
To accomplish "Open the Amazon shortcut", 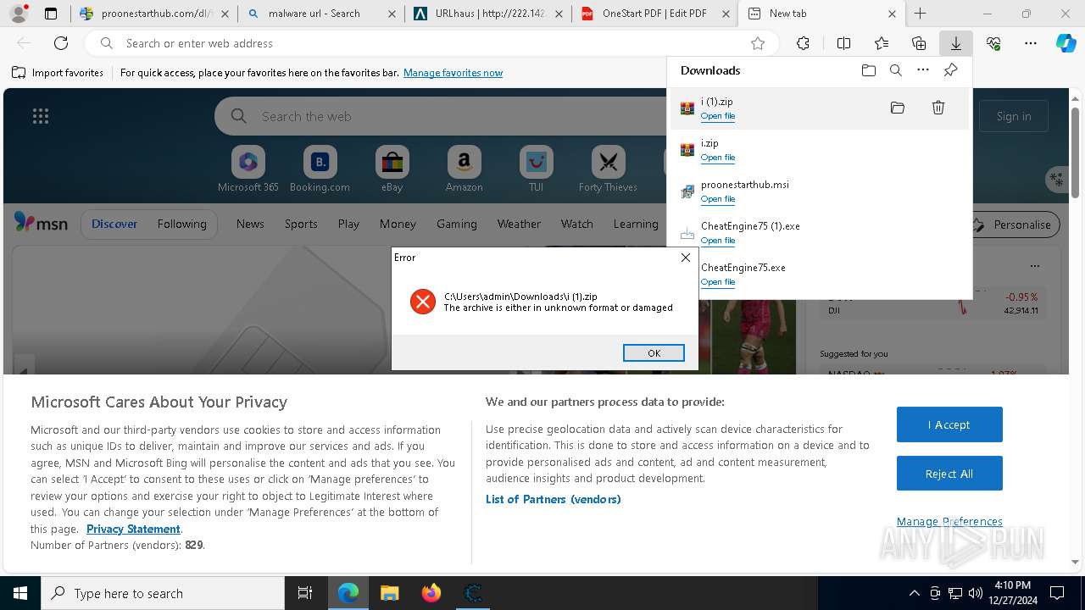I will click(x=464, y=169).
